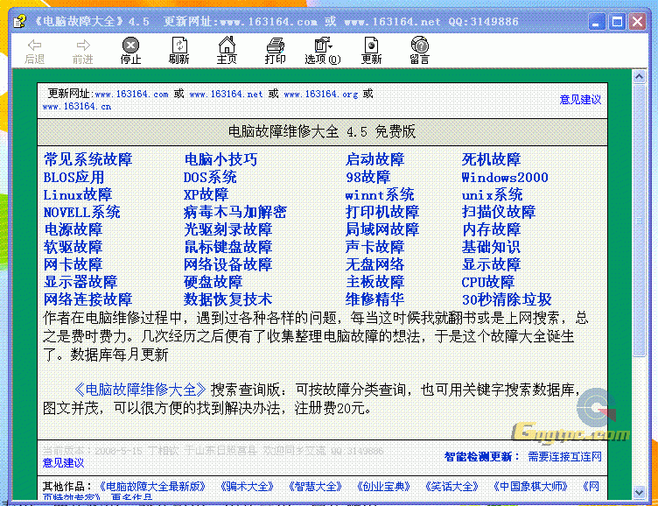Select the 病毒木马加解密 category
Screen dimensions: 658x506
pos(234,212)
